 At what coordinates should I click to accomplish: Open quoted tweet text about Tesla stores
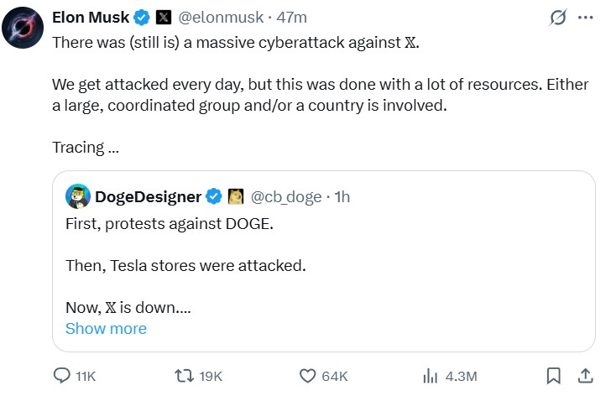click(x=185, y=266)
